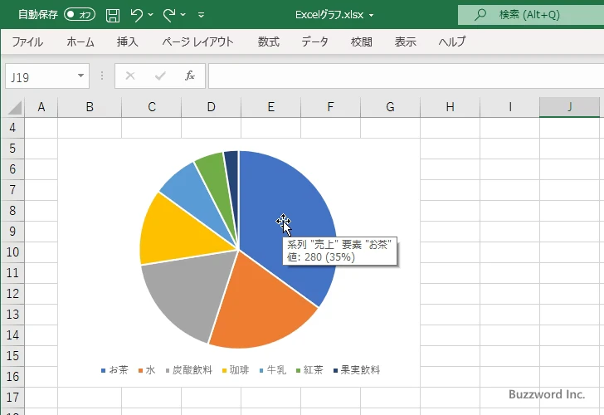Open Customize Quick Access Toolbar dropdown
The image size is (604, 415).
(201, 15)
